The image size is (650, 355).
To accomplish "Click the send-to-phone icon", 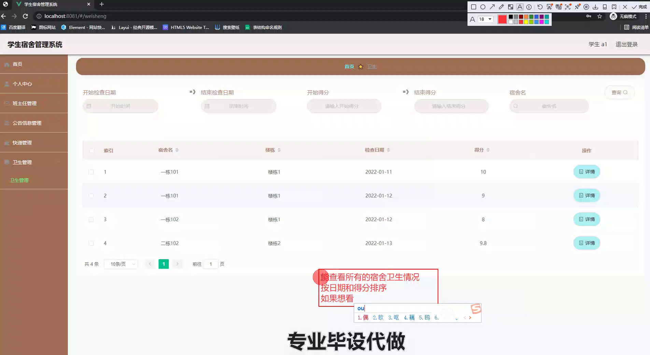I will (x=605, y=7).
